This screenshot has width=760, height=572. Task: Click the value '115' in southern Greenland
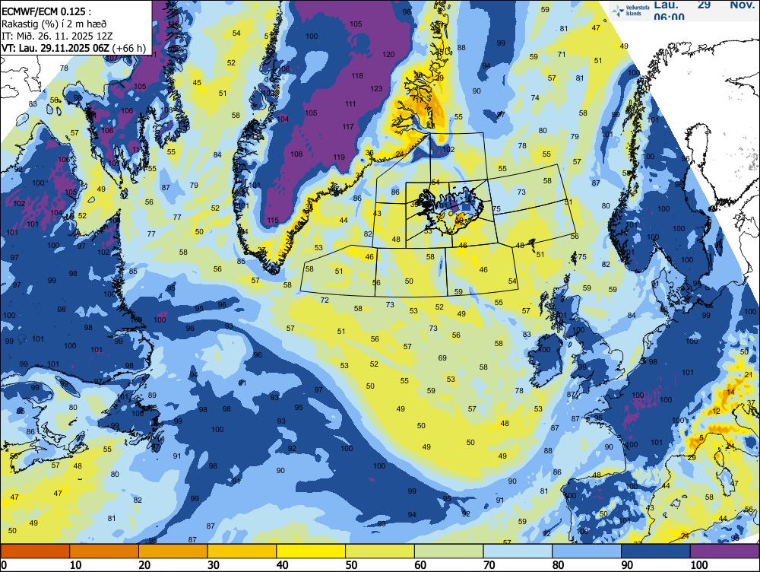tap(273, 221)
